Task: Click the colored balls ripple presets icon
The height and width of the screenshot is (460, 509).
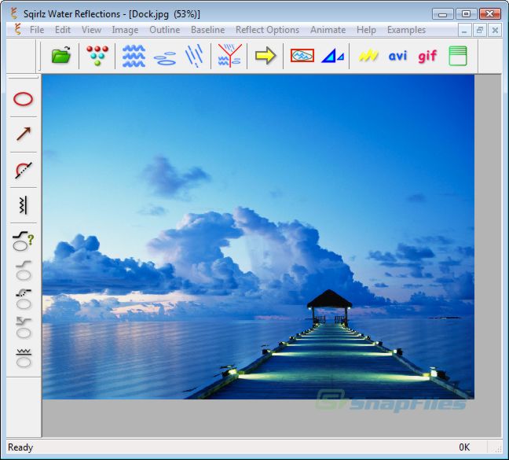Action: pos(97,56)
